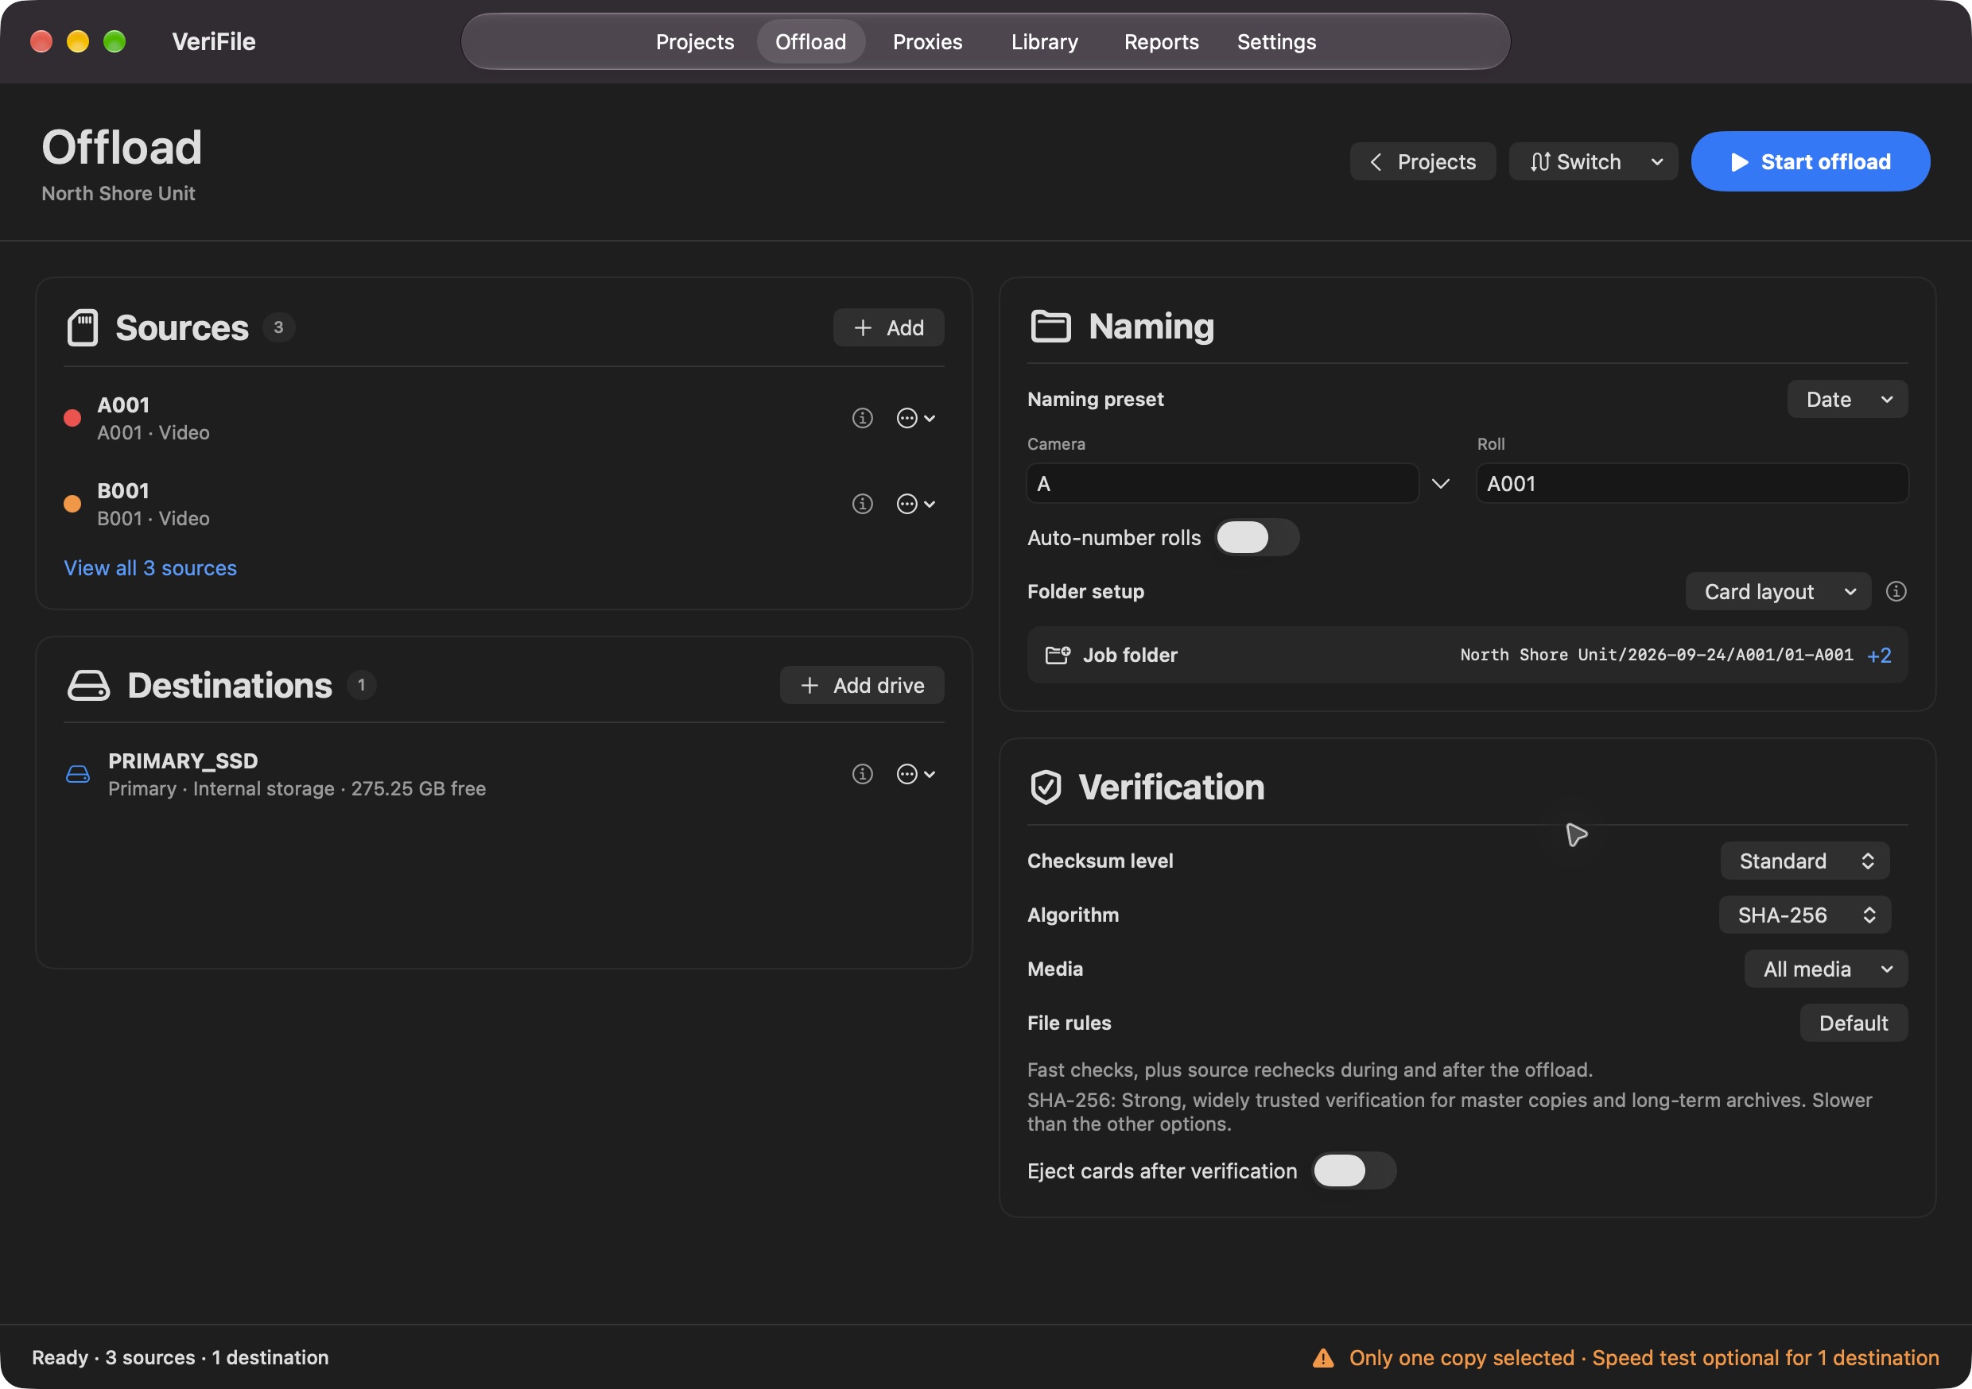Viewport: 1972px width, 1389px height.
Task: Click the folder setup info icon
Action: pos(1896,591)
